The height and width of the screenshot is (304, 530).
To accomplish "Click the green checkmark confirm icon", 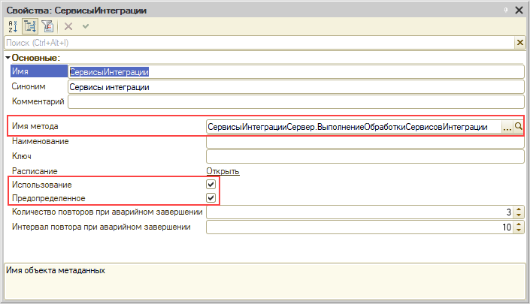I will [84, 26].
